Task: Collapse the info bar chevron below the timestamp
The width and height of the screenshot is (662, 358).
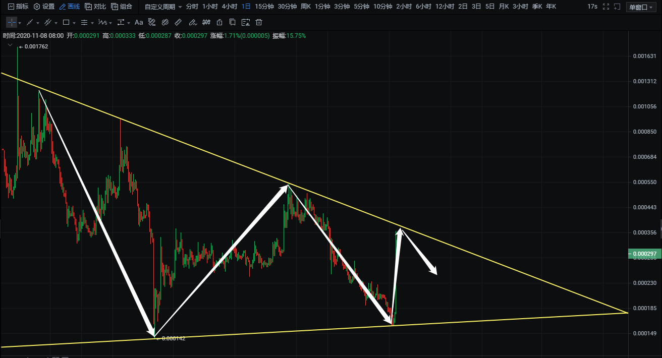Action: [x=10, y=45]
